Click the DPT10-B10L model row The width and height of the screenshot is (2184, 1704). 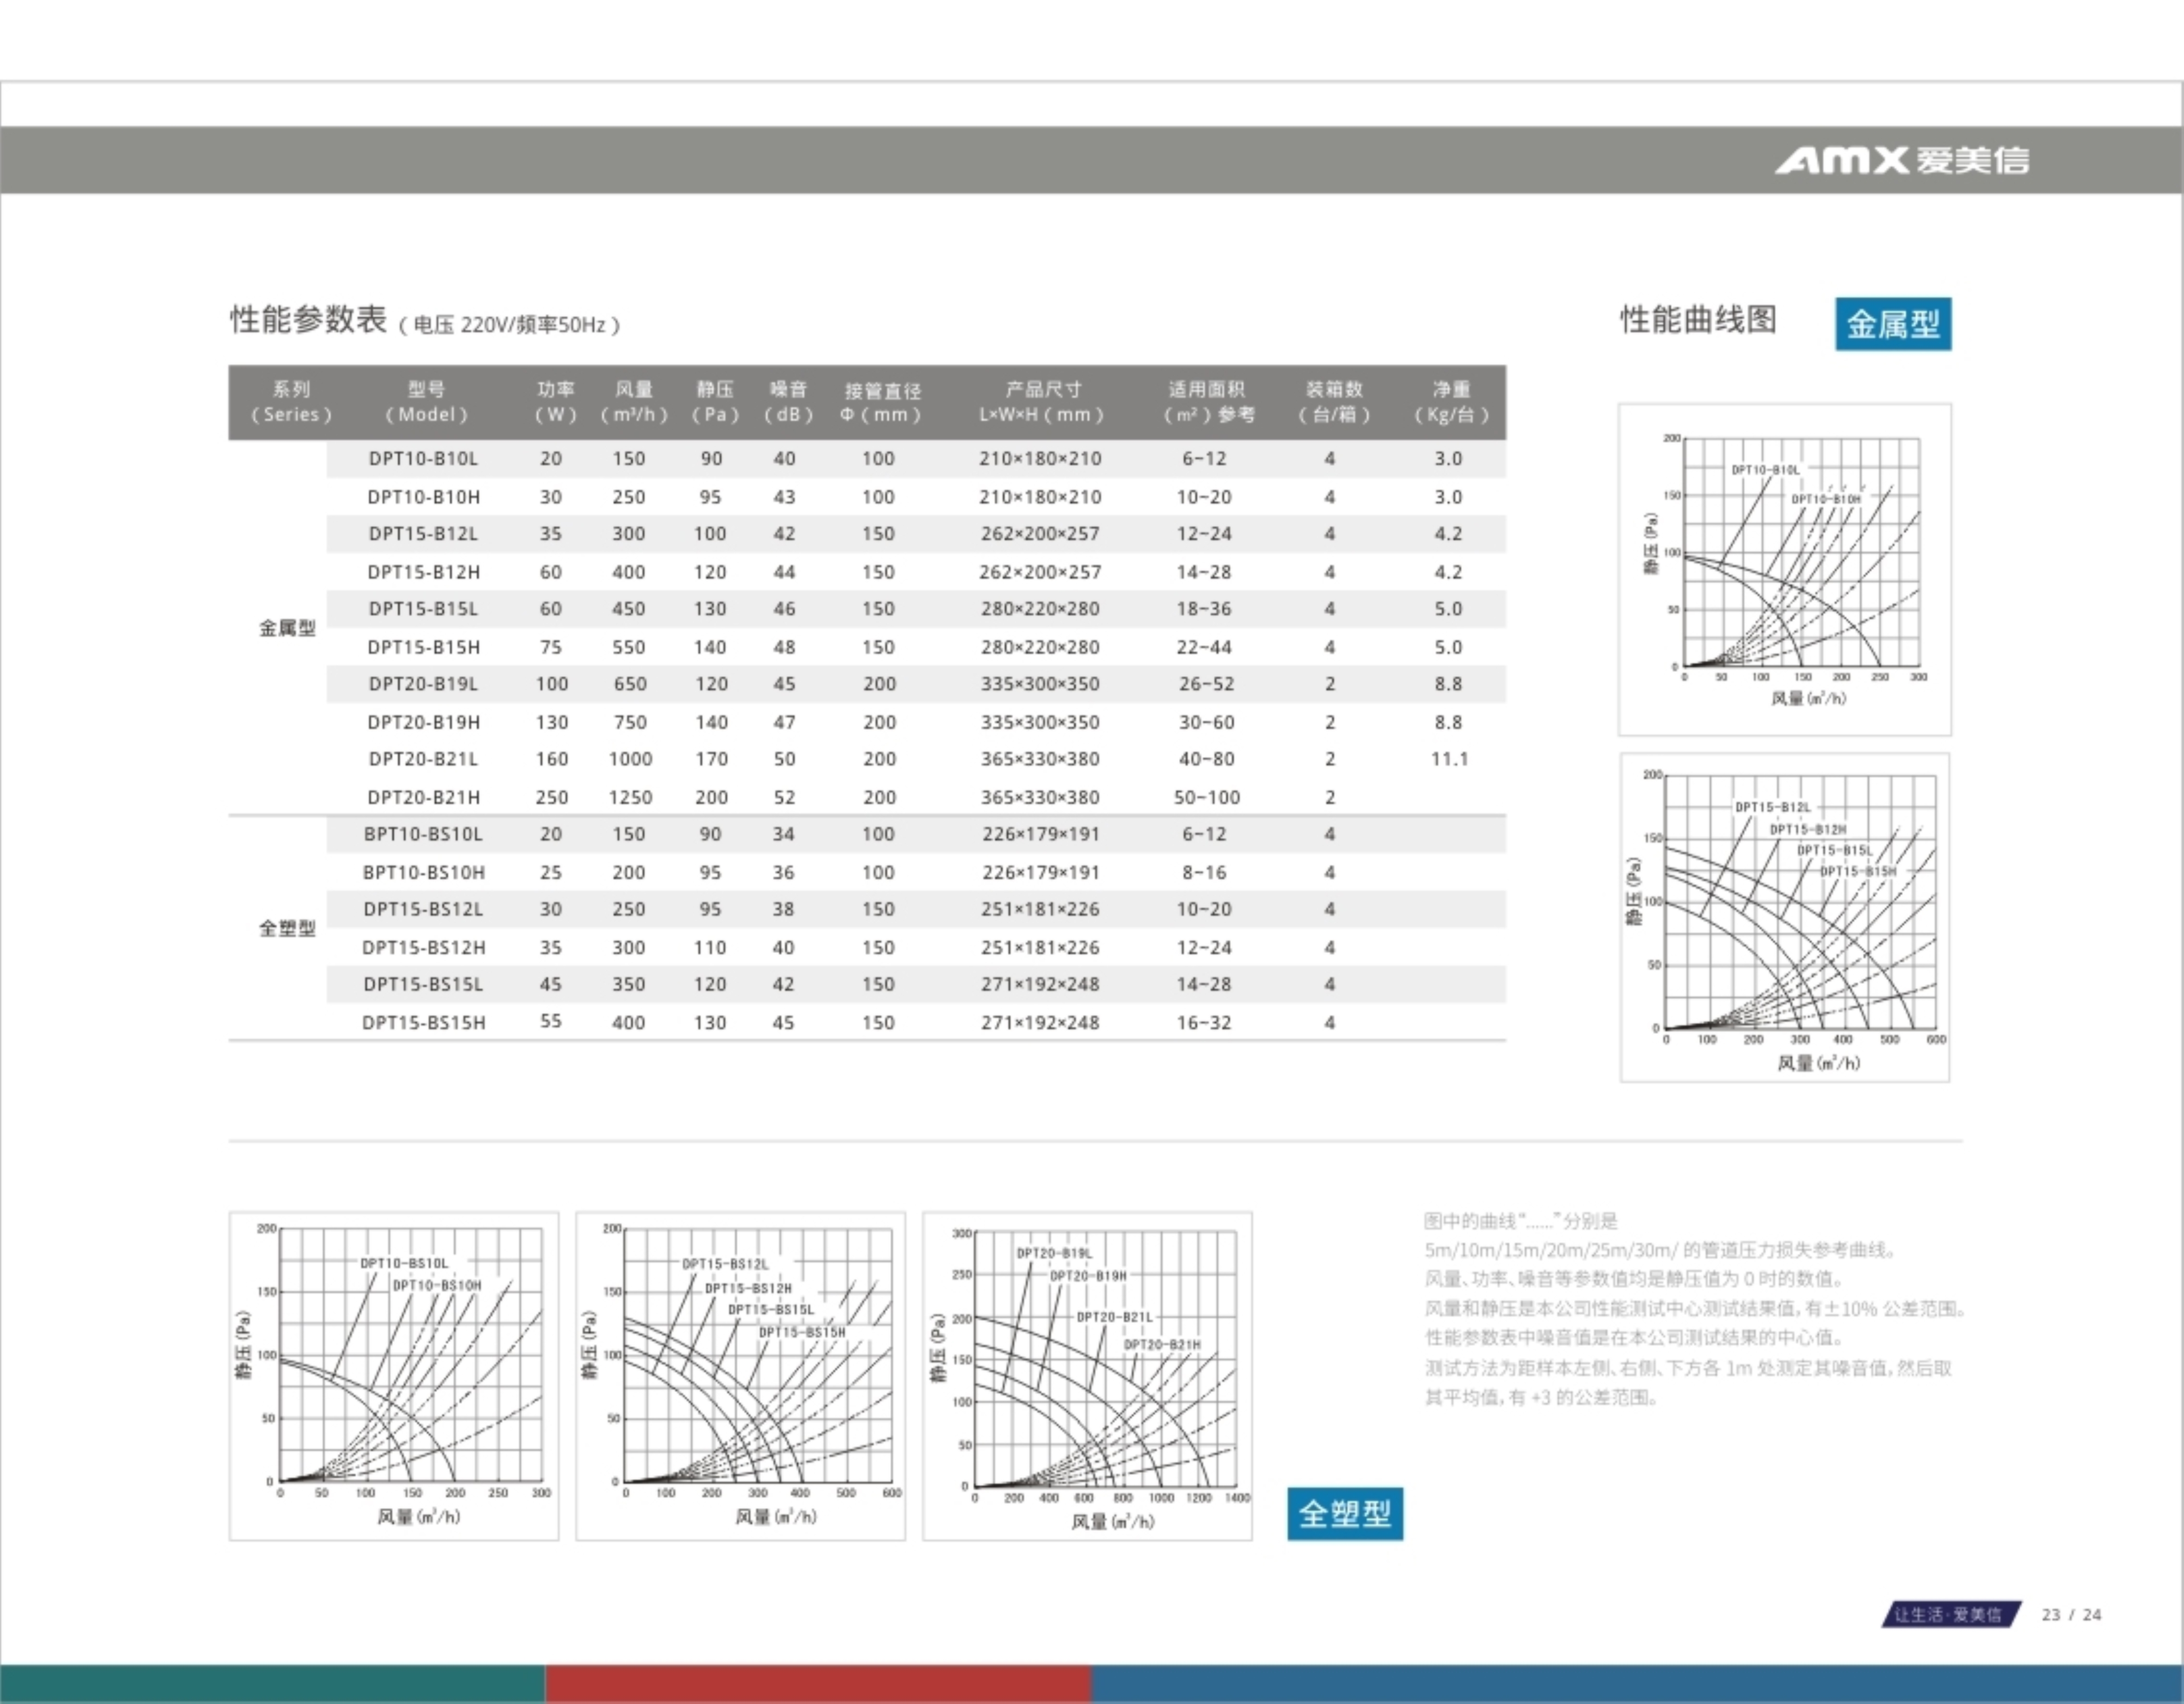coord(423,459)
